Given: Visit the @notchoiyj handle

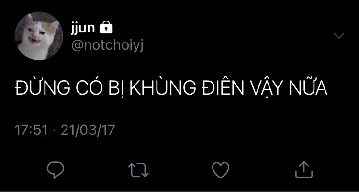Looking at the screenshot, I should (107, 46).
